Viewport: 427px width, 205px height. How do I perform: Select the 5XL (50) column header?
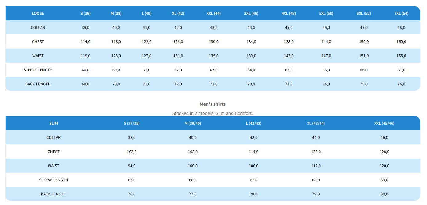326,13
